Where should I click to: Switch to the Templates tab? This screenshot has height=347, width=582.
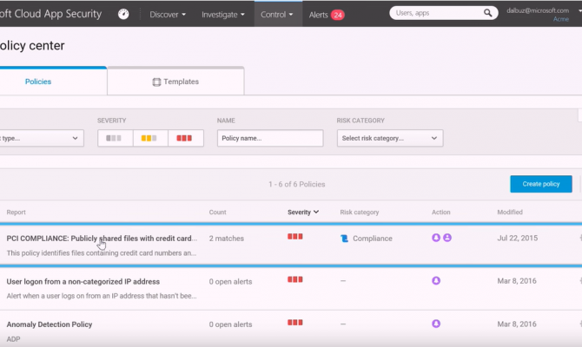175,82
